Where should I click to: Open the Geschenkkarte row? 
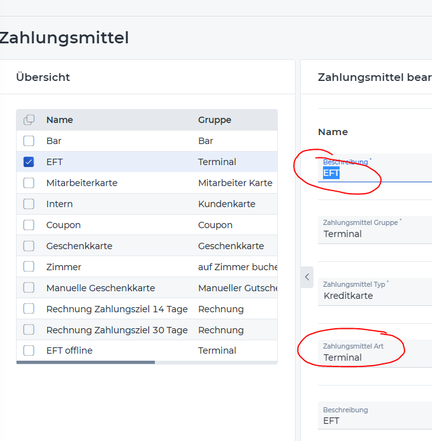(x=147, y=246)
